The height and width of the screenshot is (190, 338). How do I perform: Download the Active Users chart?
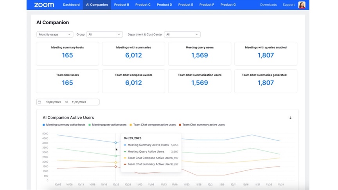pos(290,118)
